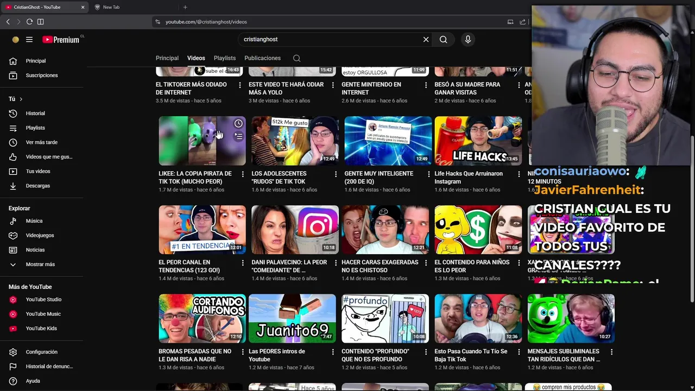Open options menu for LIKEE video
This screenshot has width=695, height=391.
click(x=243, y=174)
